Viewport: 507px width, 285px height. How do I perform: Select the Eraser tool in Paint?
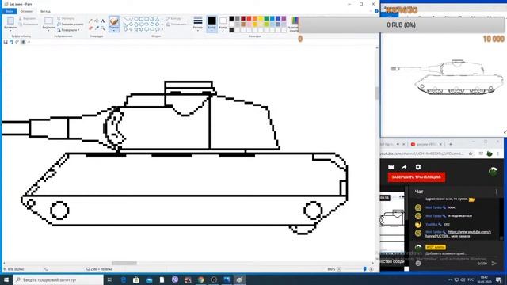[90, 28]
